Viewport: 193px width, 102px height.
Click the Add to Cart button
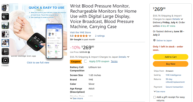point(170,57)
